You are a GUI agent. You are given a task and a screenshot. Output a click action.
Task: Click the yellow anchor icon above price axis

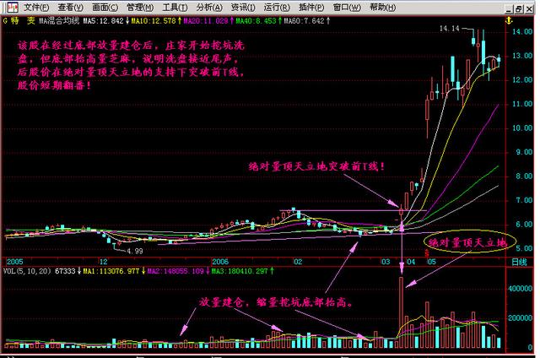tap(509, 21)
